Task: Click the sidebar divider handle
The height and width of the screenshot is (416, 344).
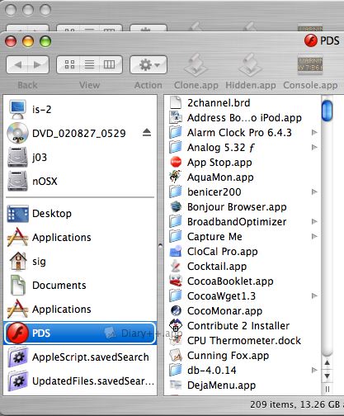Action: (x=160, y=245)
